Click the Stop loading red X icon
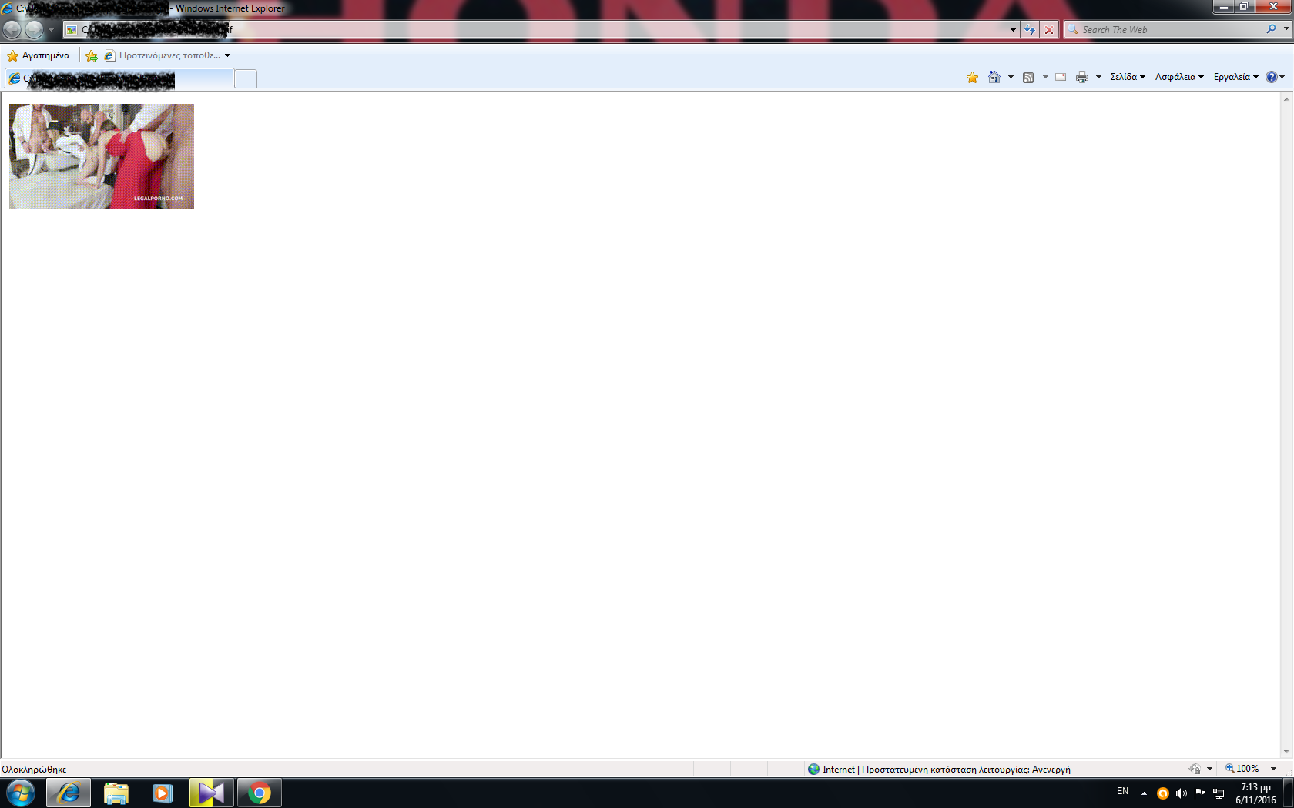The width and height of the screenshot is (1294, 808). [x=1048, y=30]
